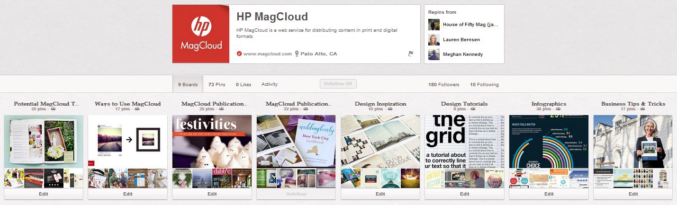This screenshot has height=205, width=677.
Task: Click the verified website checkmark icon
Action: pos(239,54)
